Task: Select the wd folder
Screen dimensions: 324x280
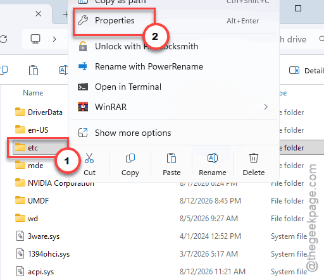Action: 33,219
